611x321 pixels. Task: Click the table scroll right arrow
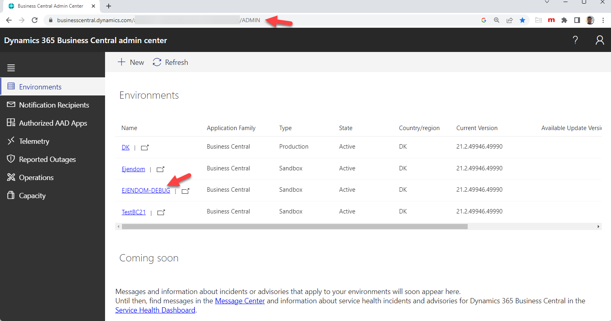click(599, 226)
